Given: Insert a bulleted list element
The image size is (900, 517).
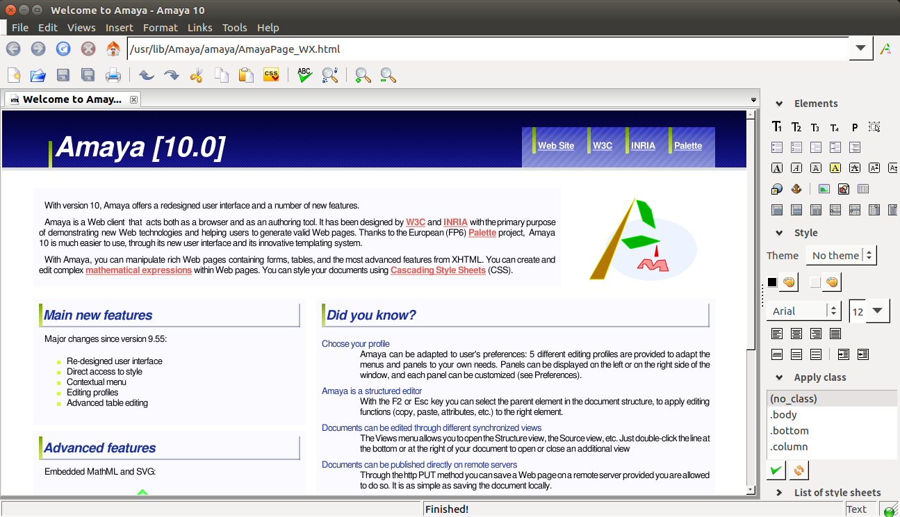Looking at the screenshot, I should tap(777, 147).
